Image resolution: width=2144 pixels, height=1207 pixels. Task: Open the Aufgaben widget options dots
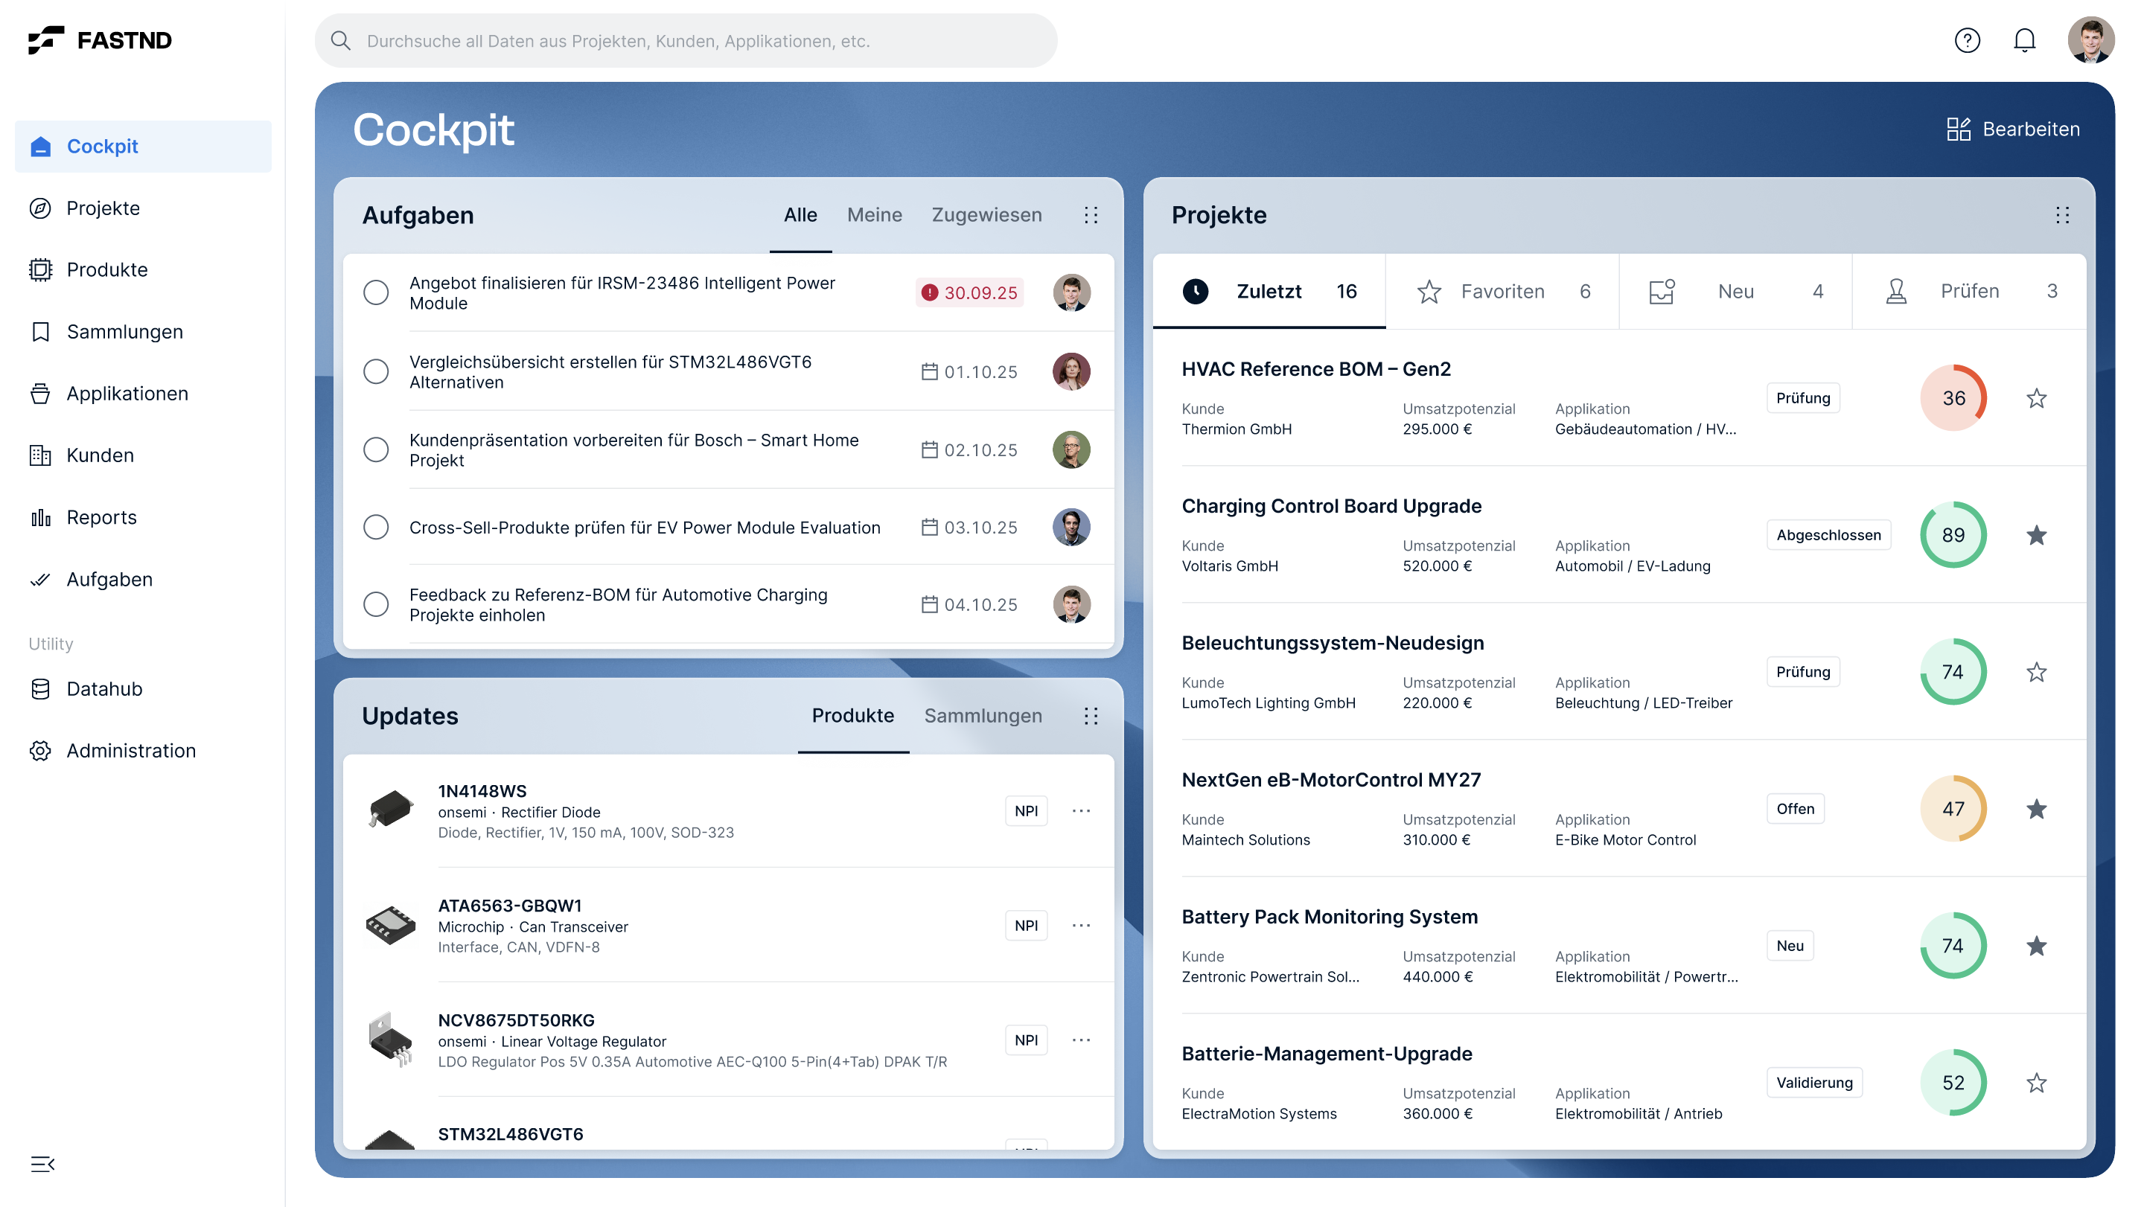(1091, 216)
